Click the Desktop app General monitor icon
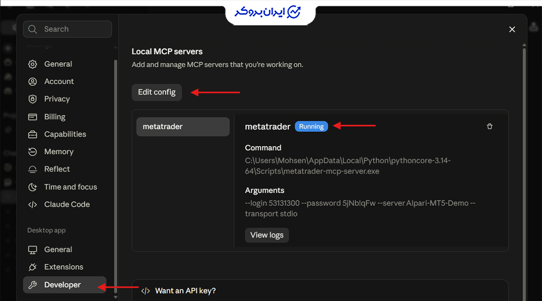The height and width of the screenshot is (301, 542). (33, 250)
